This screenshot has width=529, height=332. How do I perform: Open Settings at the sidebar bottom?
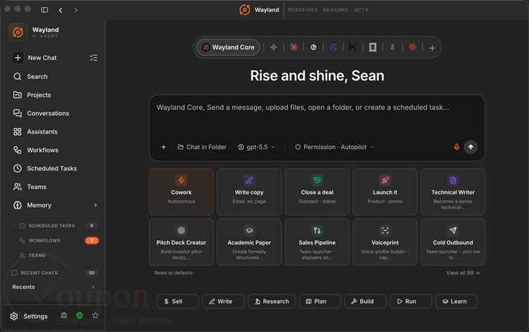pos(29,316)
